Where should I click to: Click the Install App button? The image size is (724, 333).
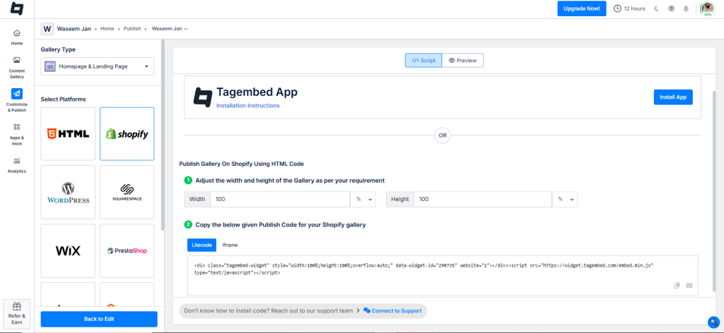pos(673,97)
